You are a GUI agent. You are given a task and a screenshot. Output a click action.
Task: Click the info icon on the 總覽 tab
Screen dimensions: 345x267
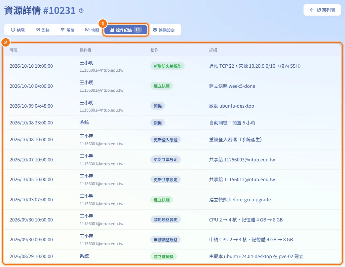click(x=13, y=30)
